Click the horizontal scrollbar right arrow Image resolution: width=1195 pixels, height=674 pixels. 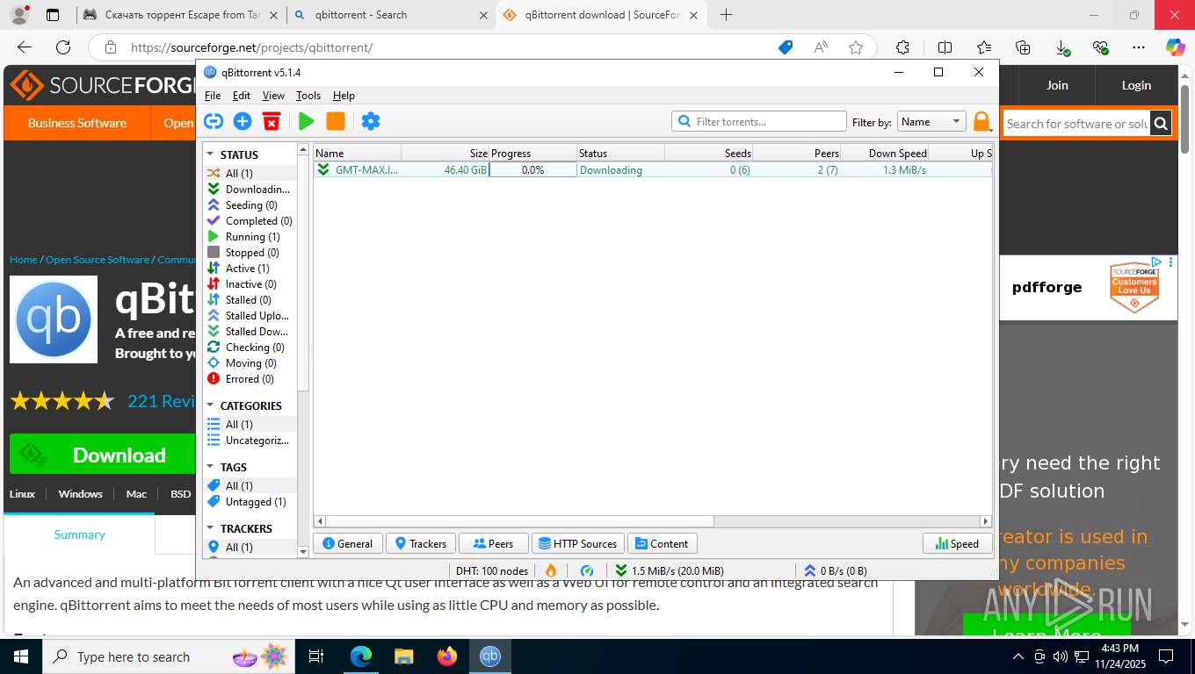(987, 520)
